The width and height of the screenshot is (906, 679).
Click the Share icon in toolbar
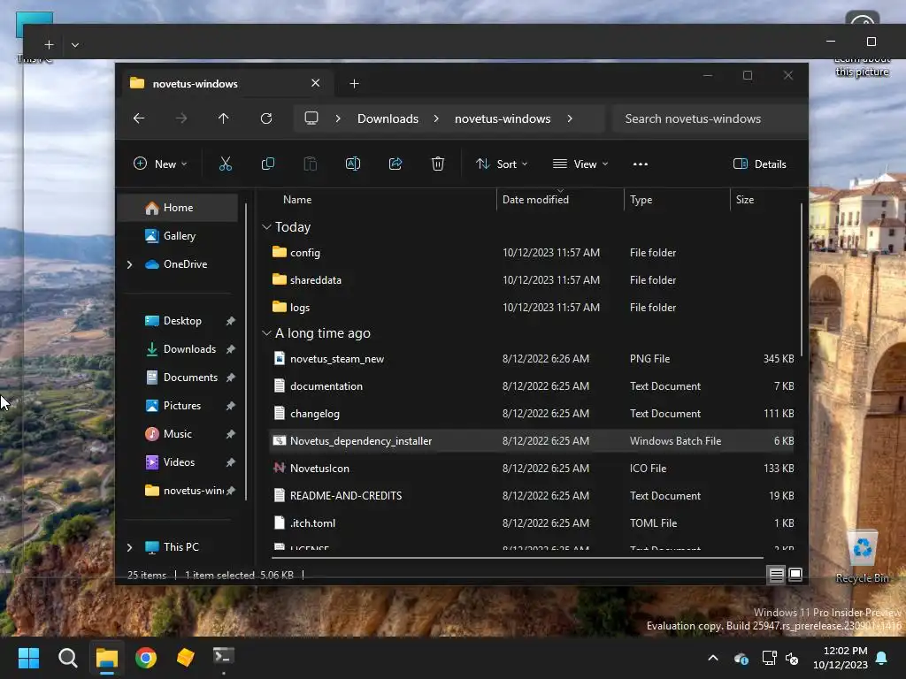pyautogui.click(x=395, y=164)
